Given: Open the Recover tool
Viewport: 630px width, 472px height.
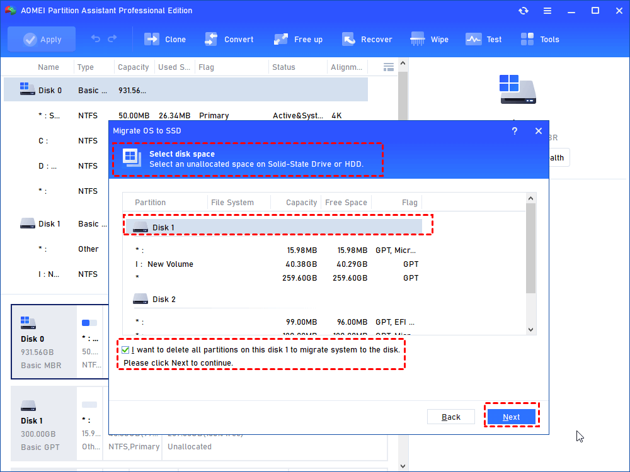Looking at the screenshot, I should tap(367, 39).
